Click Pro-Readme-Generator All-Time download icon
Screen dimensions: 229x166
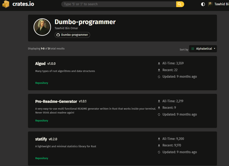[x=159, y=101]
